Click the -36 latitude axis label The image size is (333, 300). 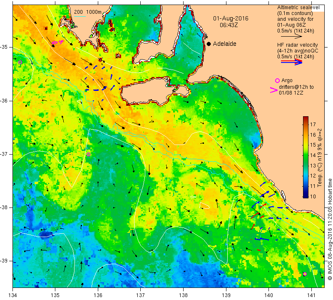point(4,101)
